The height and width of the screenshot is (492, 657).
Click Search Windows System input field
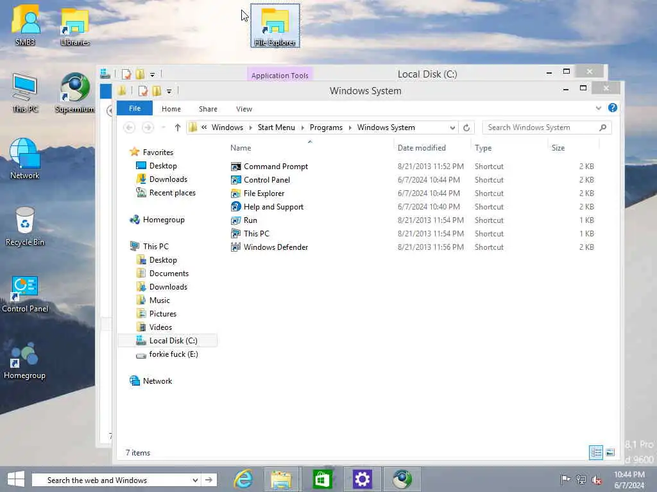pos(540,127)
